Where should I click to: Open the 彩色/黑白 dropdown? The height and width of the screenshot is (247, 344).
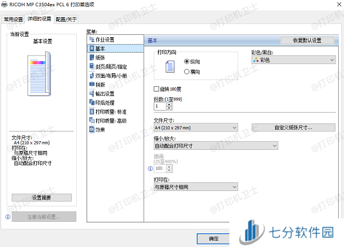(x=294, y=59)
